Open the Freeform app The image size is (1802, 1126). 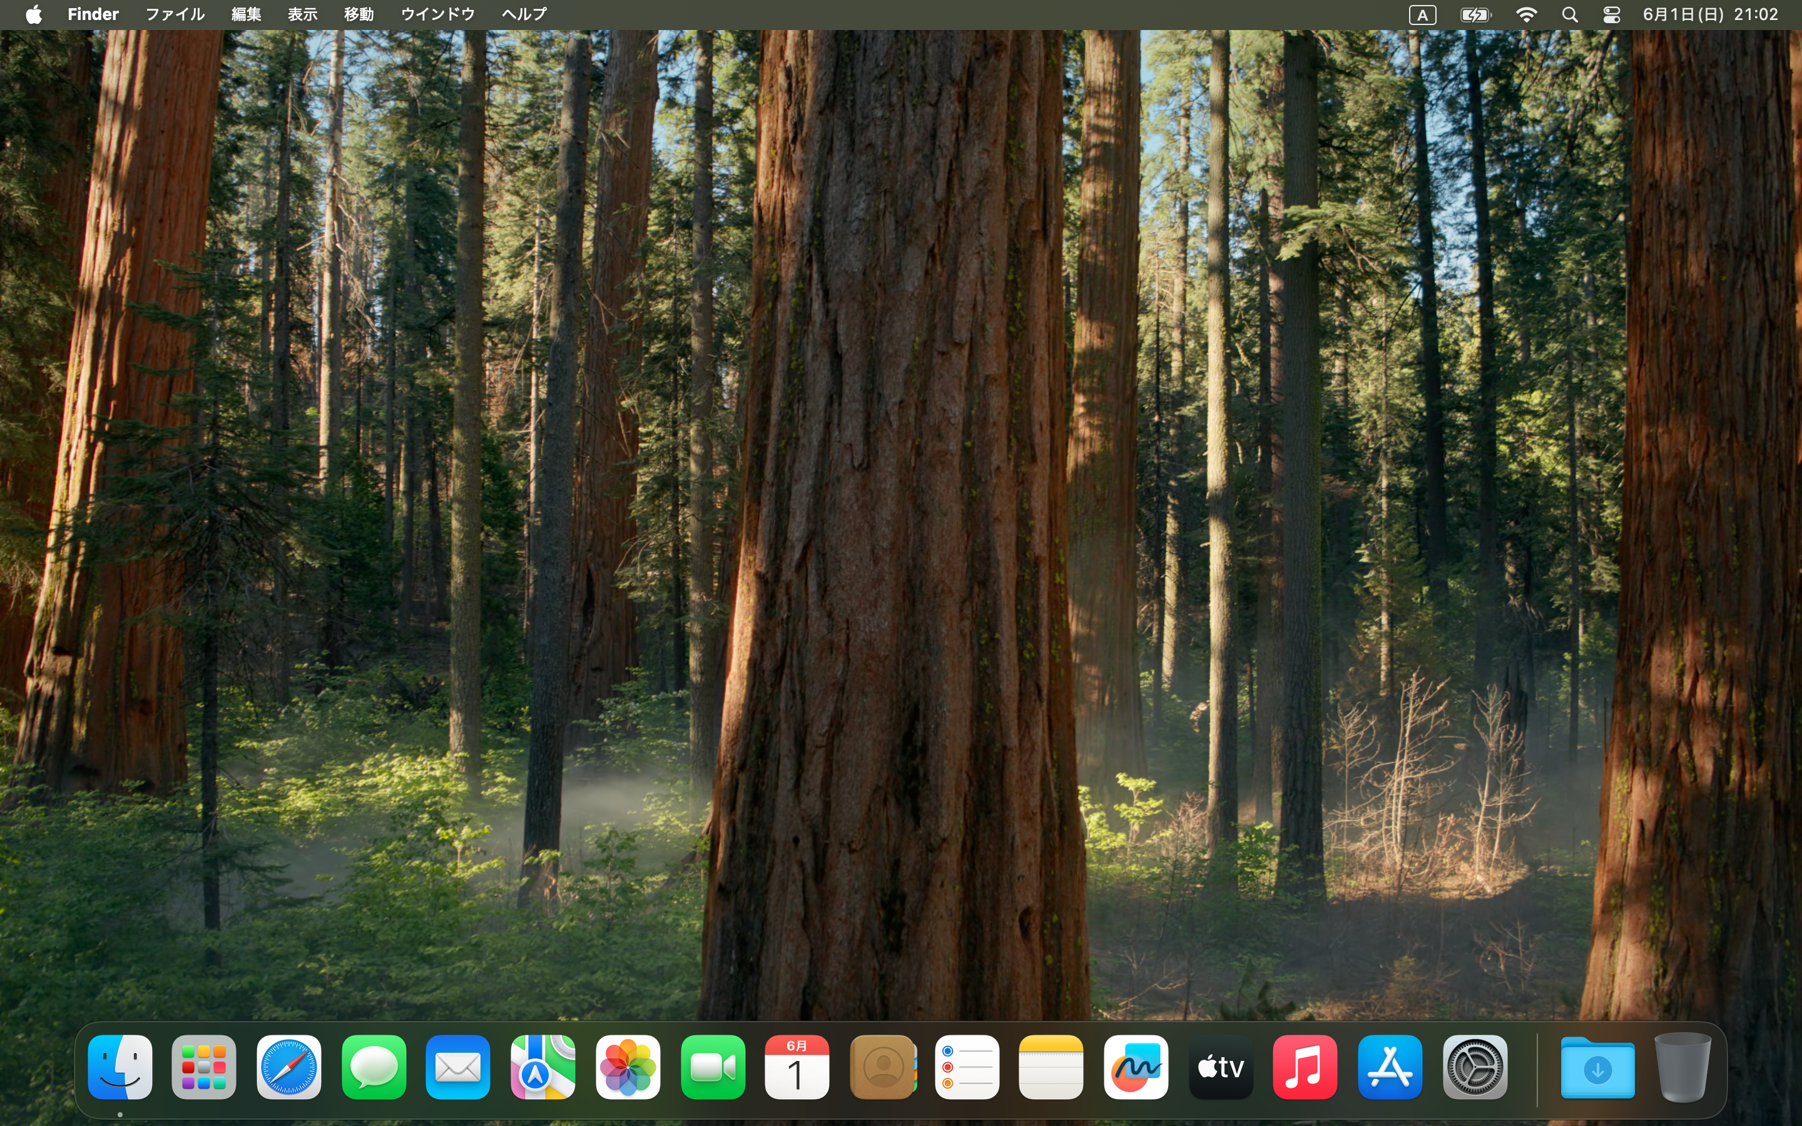click(x=1136, y=1067)
